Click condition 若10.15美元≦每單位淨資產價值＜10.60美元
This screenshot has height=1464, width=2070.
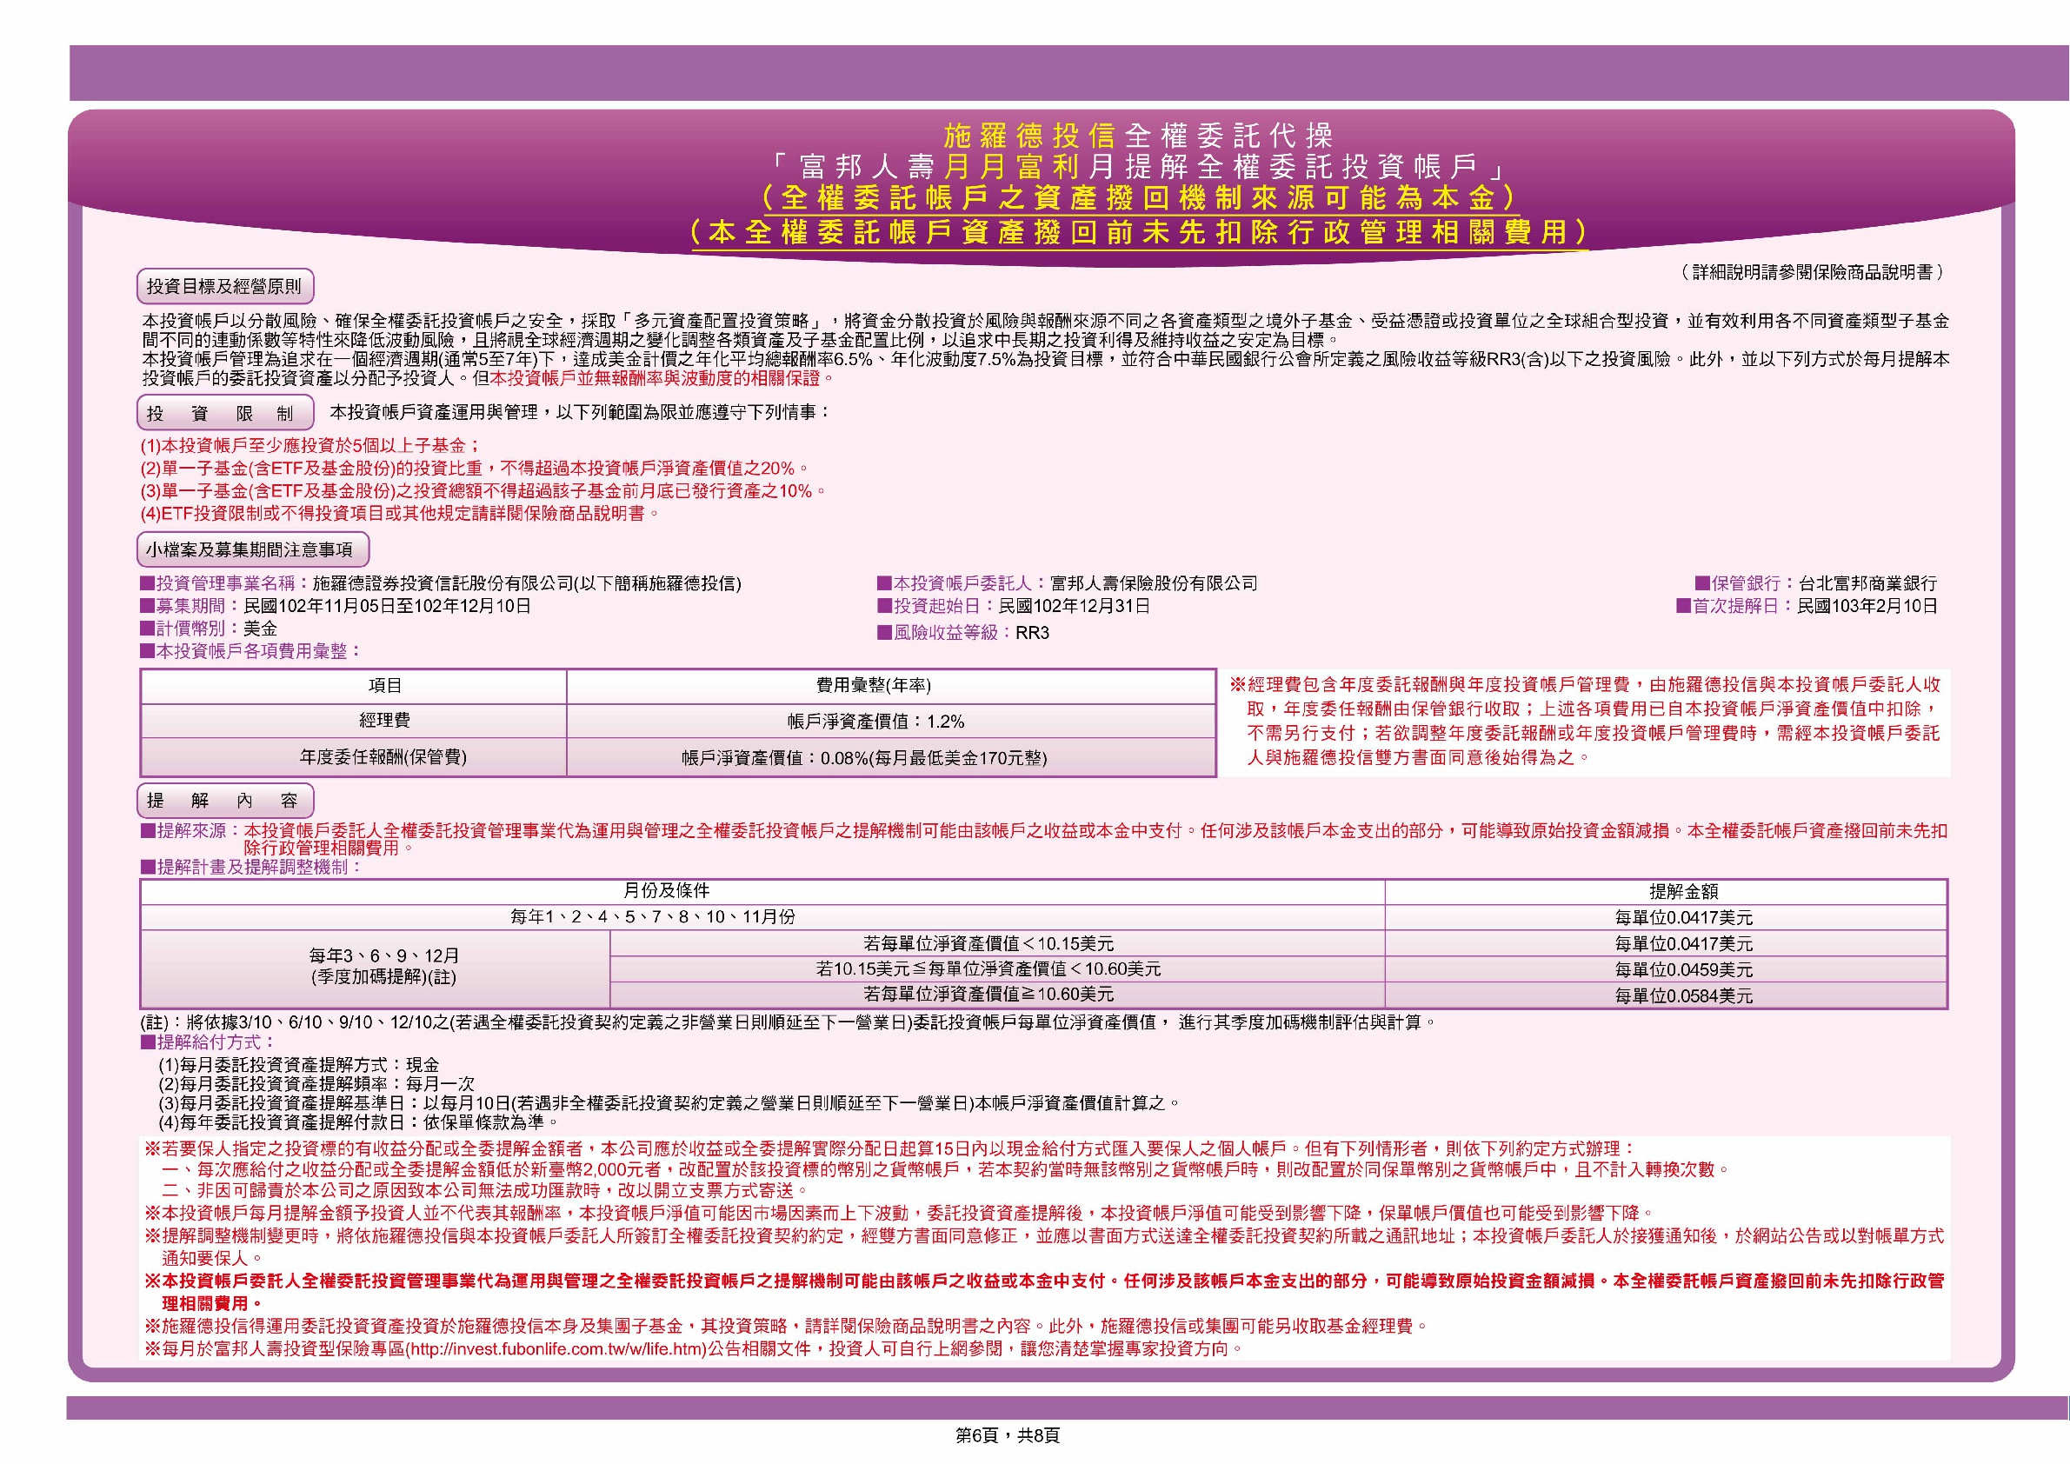(997, 969)
